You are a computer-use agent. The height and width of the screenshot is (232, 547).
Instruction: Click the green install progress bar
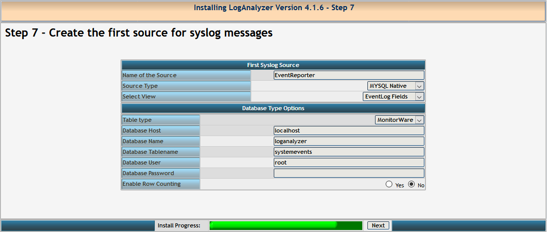(x=285, y=225)
